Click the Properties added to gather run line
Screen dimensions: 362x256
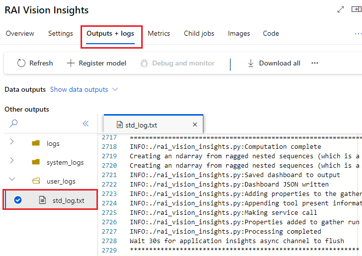click(245, 222)
